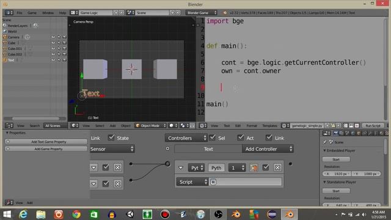Click the Python controller state icon
This screenshot has height=220, width=391.
click(x=254, y=167)
